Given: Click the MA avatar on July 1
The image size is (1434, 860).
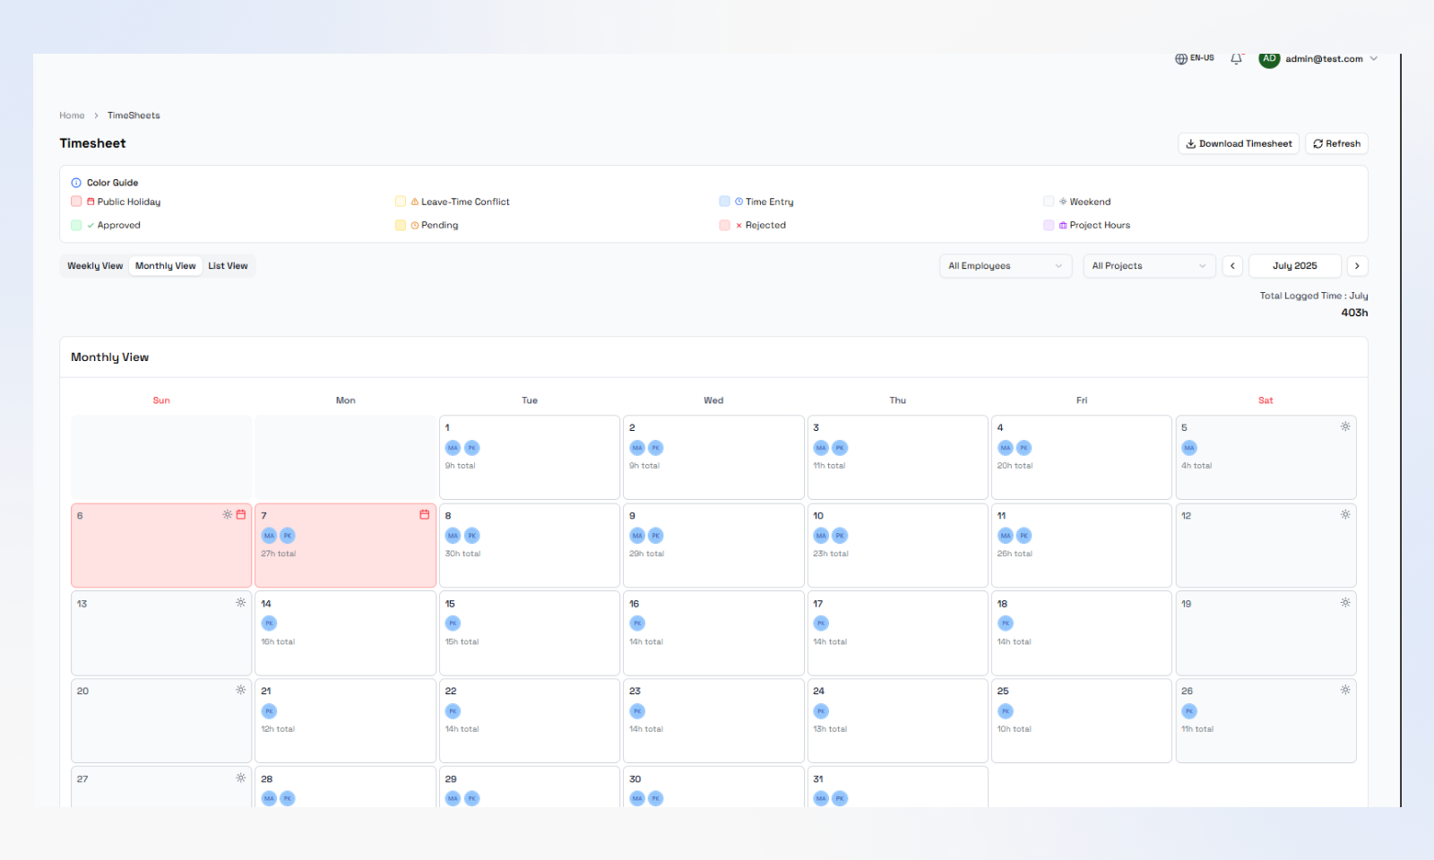Looking at the screenshot, I should (x=453, y=448).
